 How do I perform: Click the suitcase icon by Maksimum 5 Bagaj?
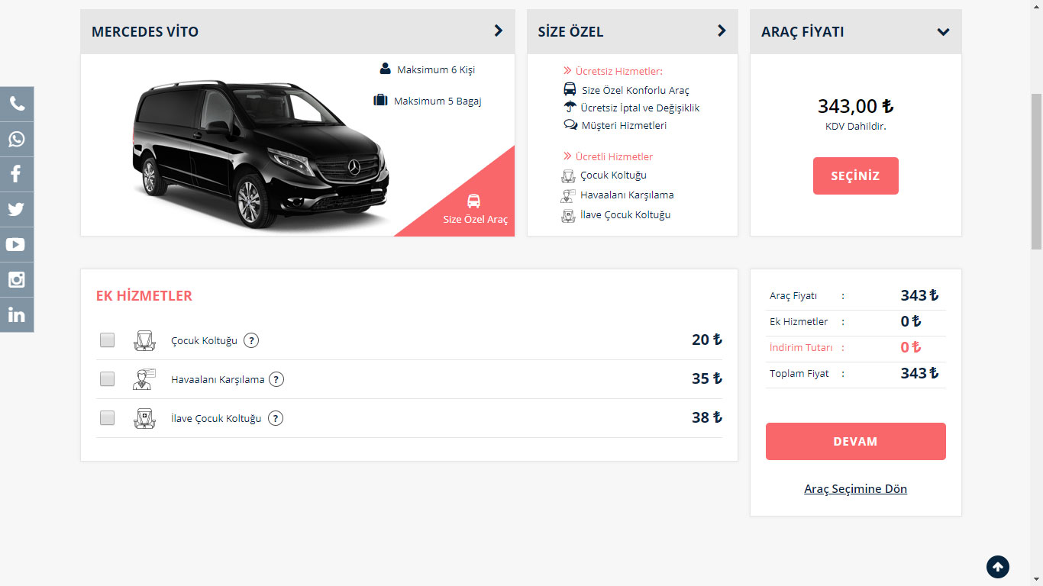click(380, 100)
